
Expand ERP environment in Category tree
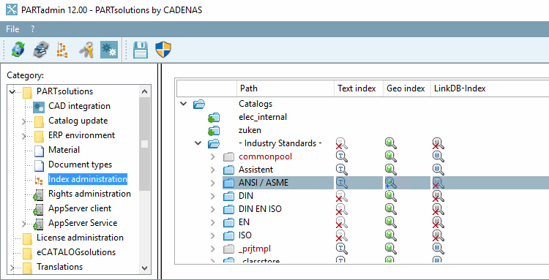[24, 136]
